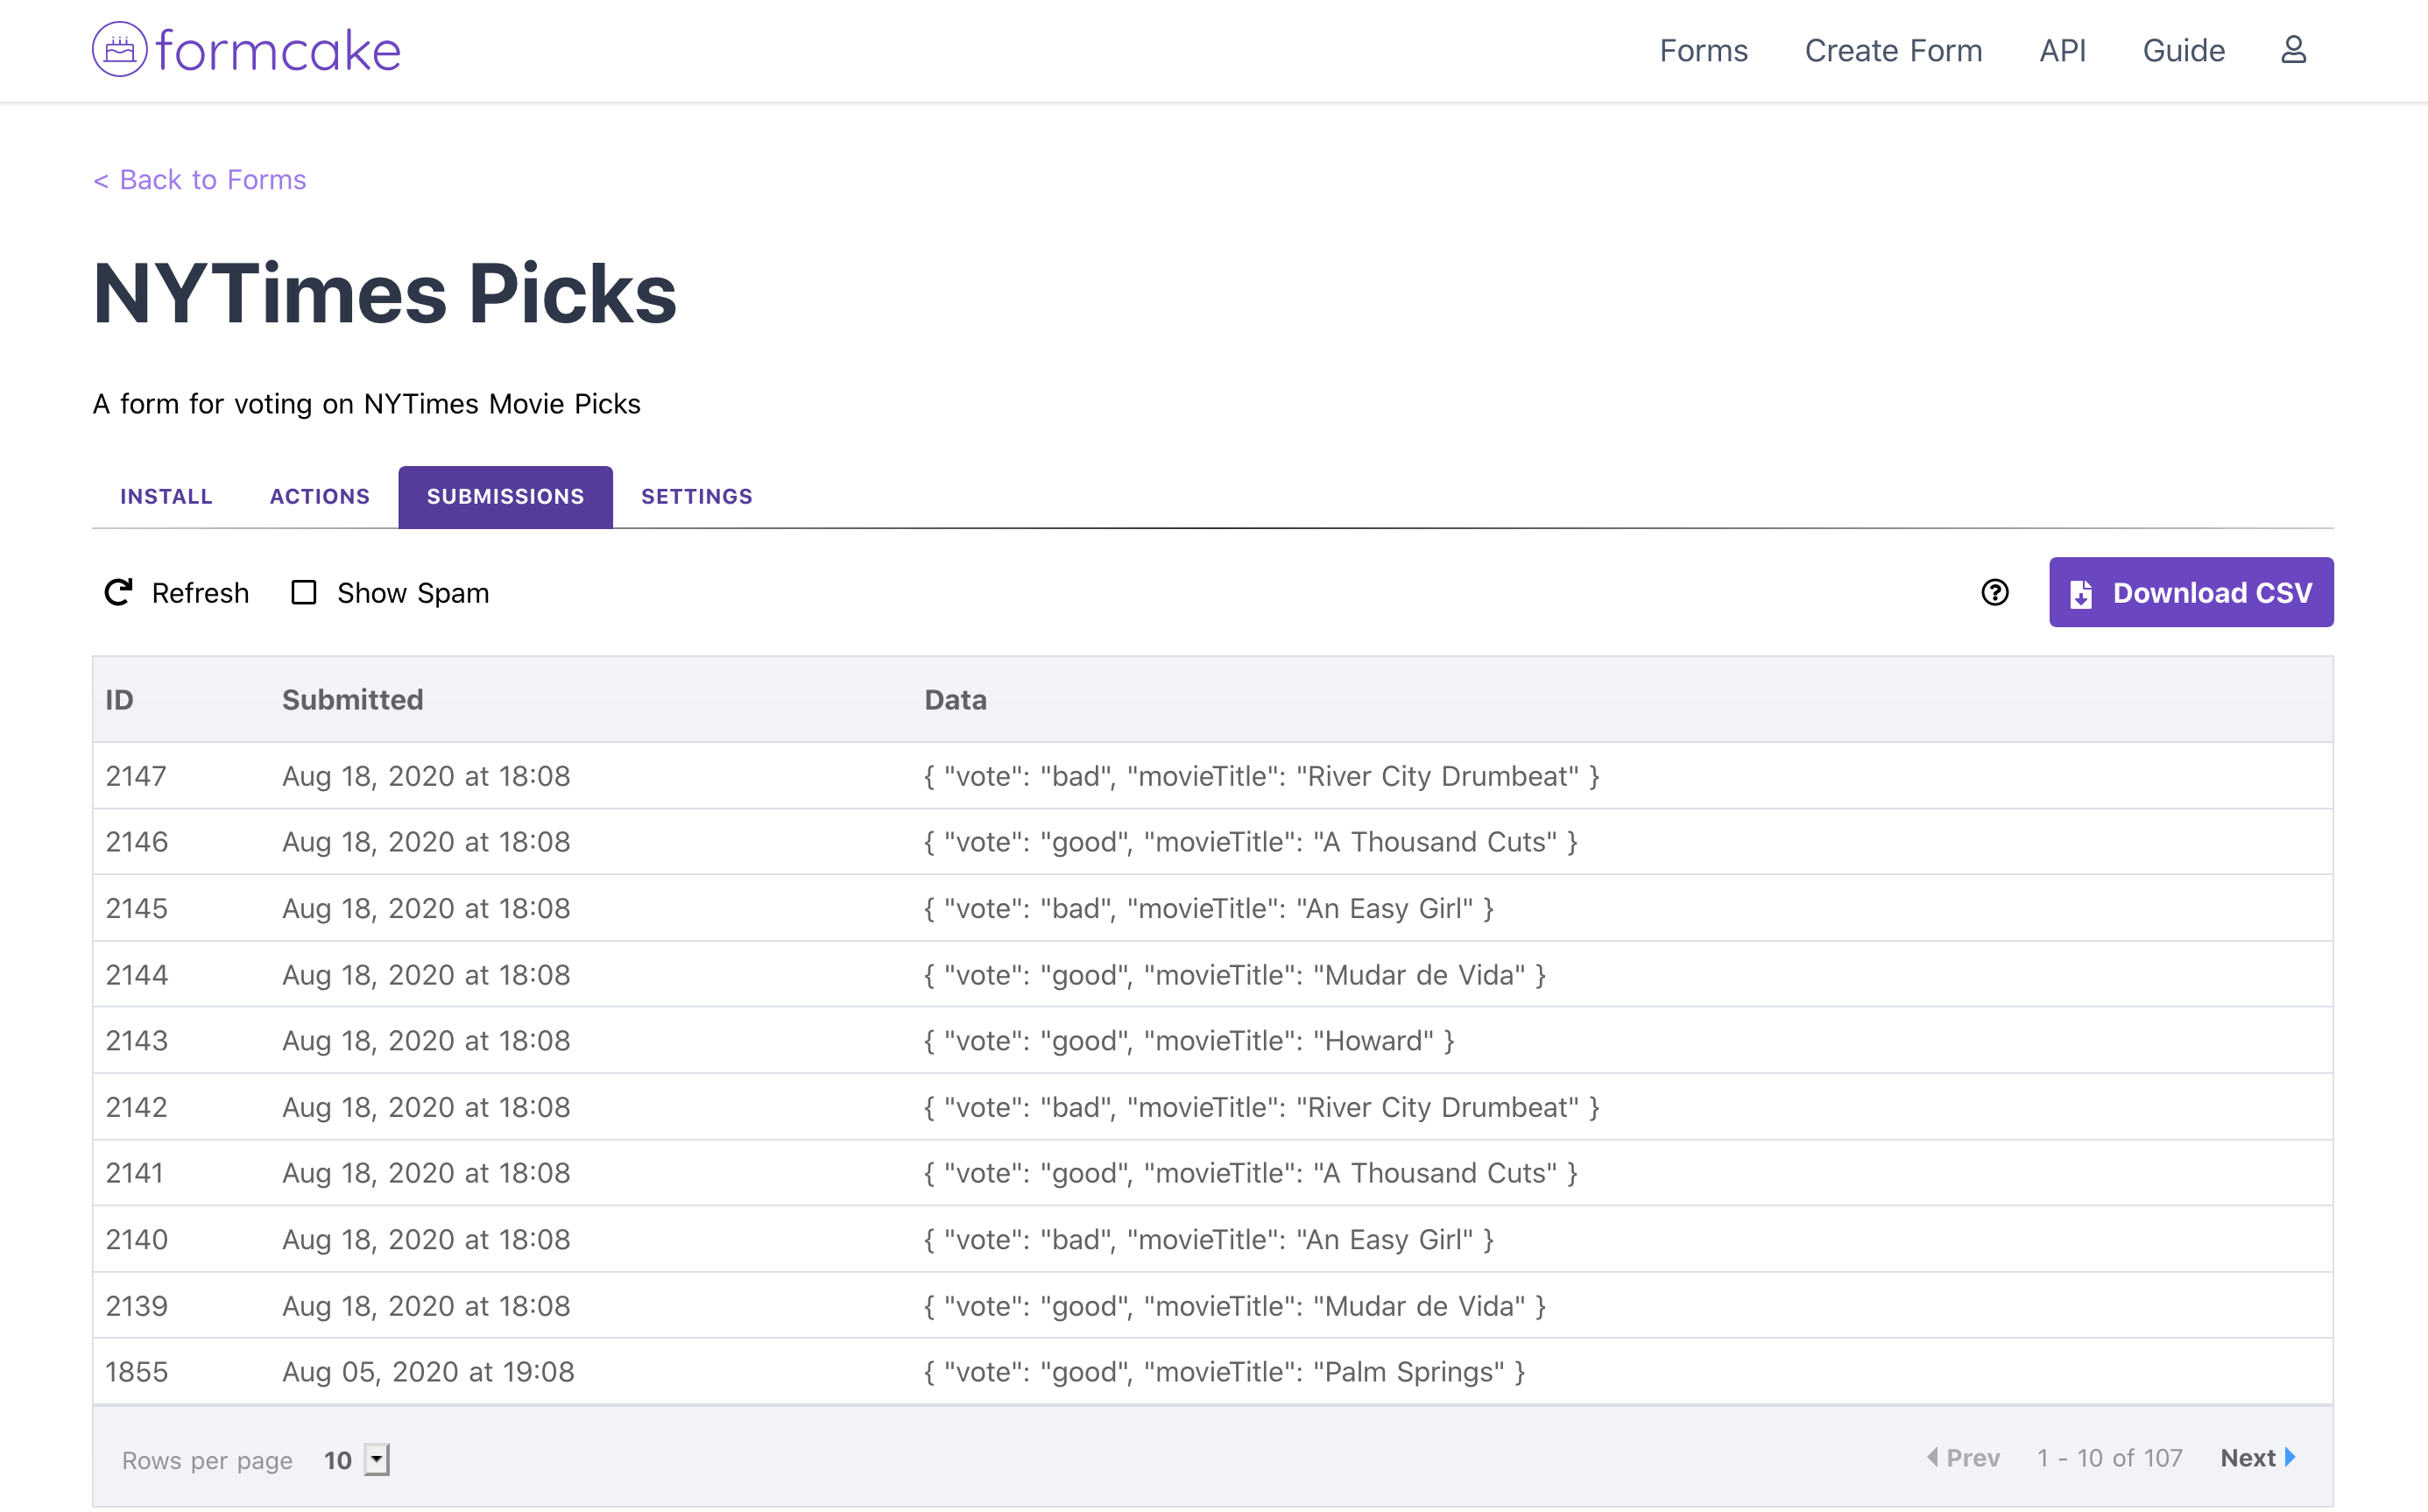Open the Guide navigation link

[2183, 50]
